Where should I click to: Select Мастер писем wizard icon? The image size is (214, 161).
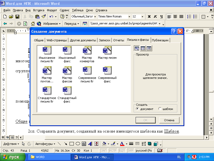tap(107, 50)
